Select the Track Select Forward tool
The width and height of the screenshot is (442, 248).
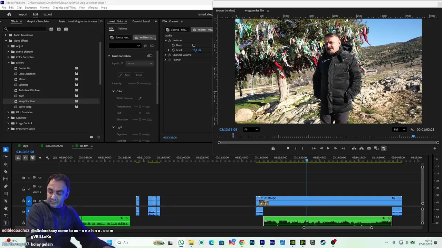click(6, 157)
